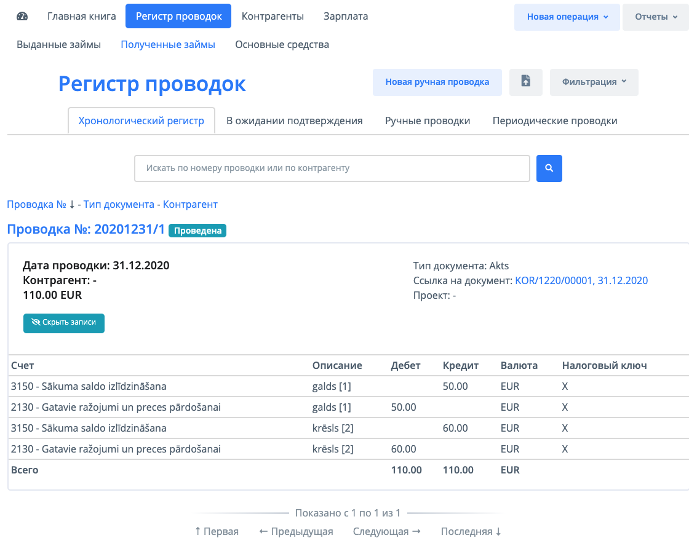Focus the search by entry number field
The width and height of the screenshot is (689, 546).
(332, 168)
